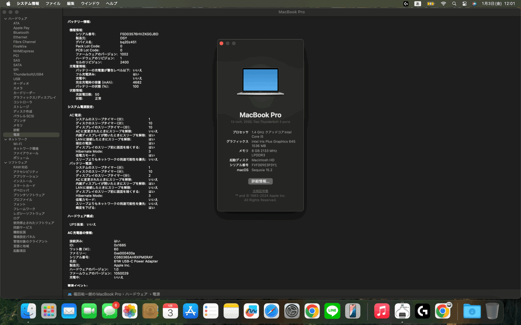Open the Apple menu

coord(8,3)
